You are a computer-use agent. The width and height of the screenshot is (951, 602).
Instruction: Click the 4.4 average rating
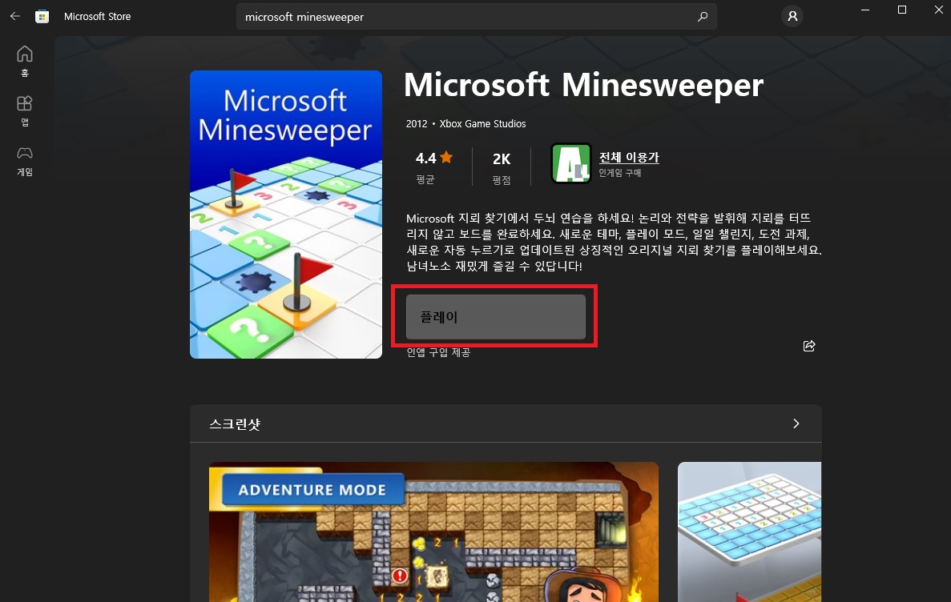pyautogui.click(x=425, y=159)
